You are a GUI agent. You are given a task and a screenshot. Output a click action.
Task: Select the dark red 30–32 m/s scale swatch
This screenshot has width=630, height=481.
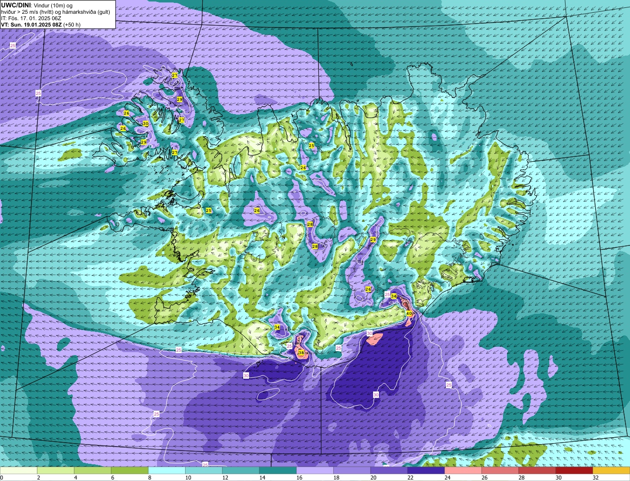pyautogui.click(x=574, y=471)
